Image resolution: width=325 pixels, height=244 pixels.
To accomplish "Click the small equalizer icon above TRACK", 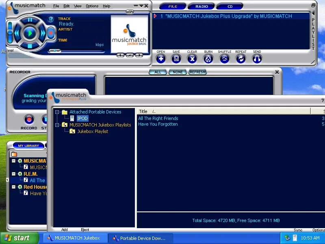I will coord(50,19).
